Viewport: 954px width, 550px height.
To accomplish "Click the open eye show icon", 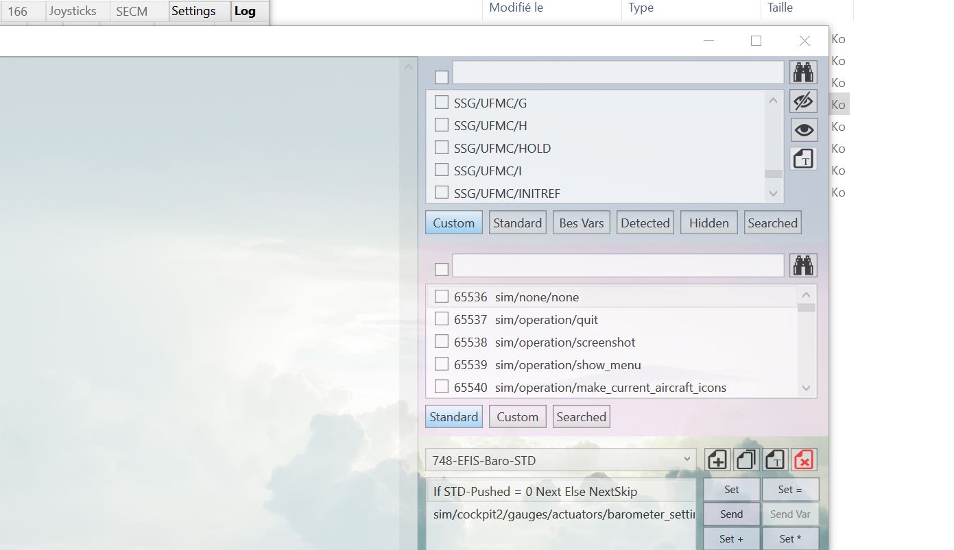I will 803,129.
